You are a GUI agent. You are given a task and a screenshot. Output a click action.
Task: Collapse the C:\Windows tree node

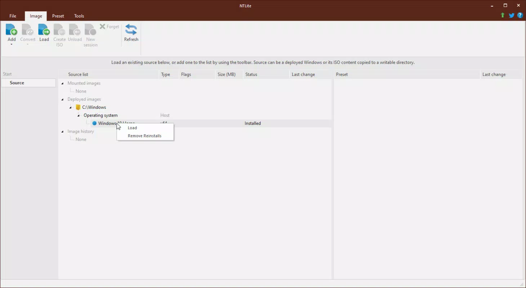coord(71,107)
